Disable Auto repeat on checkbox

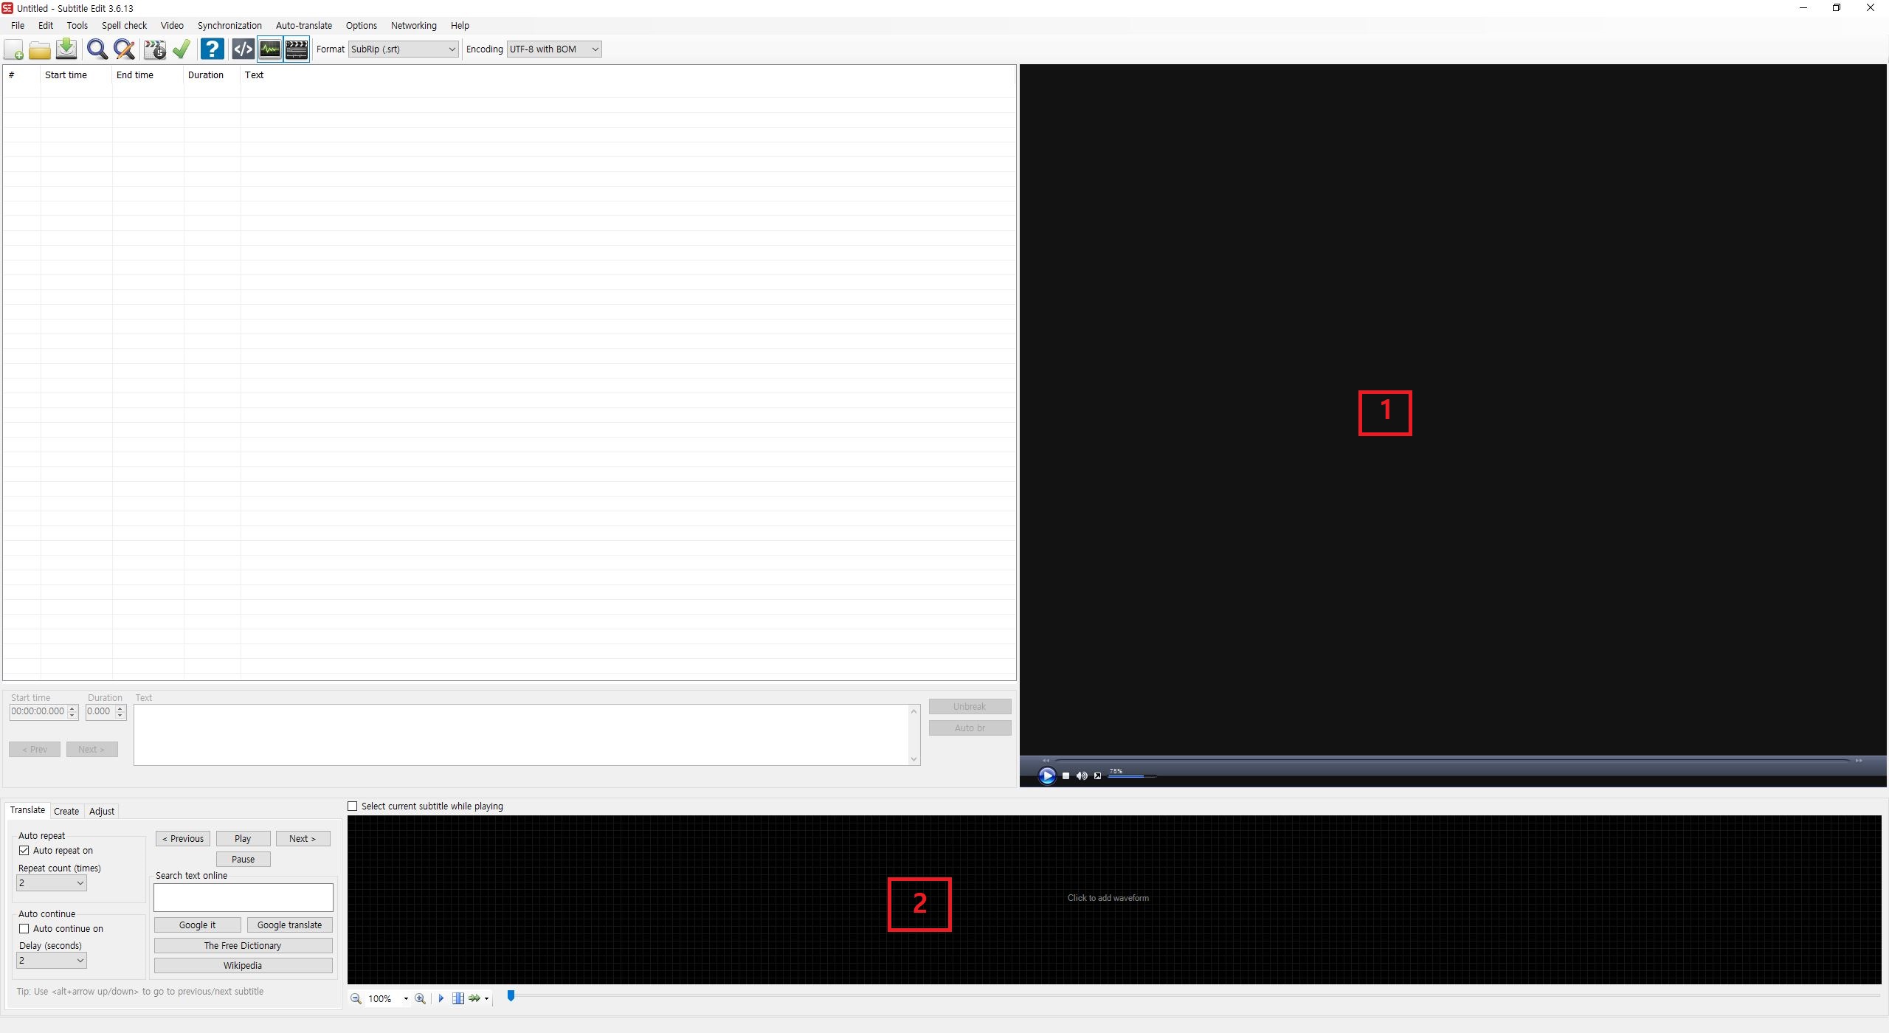point(24,851)
